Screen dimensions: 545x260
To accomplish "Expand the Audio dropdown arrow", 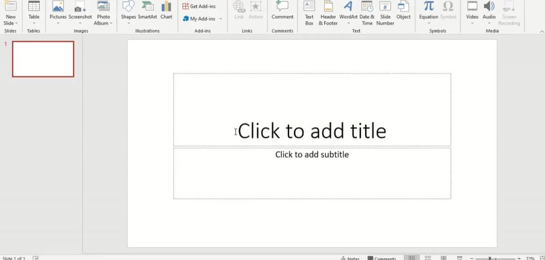I will click(x=489, y=23).
